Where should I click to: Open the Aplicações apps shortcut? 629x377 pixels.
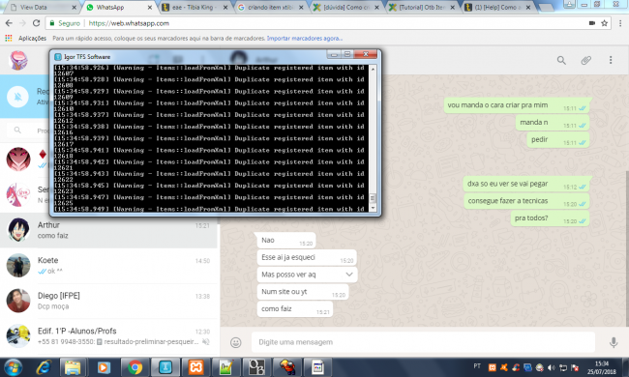26,39
